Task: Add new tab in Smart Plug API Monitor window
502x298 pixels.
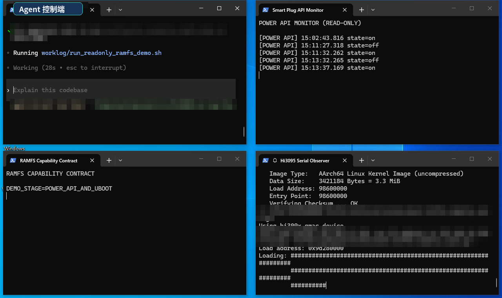Action: click(x=362, y=10)
